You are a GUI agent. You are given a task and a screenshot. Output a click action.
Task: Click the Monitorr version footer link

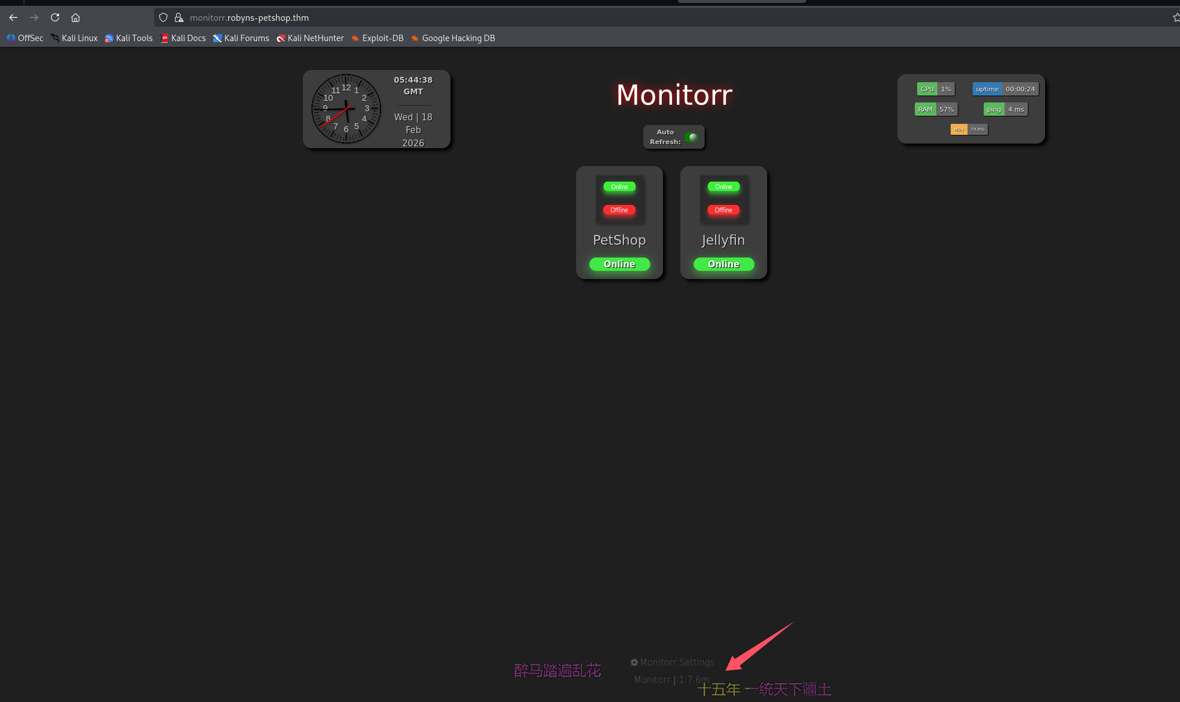(671, 679)
